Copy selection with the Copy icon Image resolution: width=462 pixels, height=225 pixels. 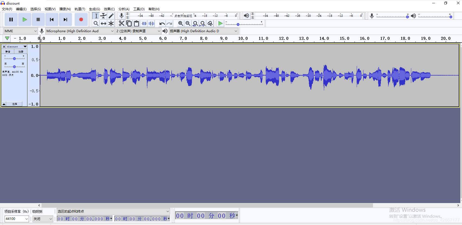pos(129,24)
